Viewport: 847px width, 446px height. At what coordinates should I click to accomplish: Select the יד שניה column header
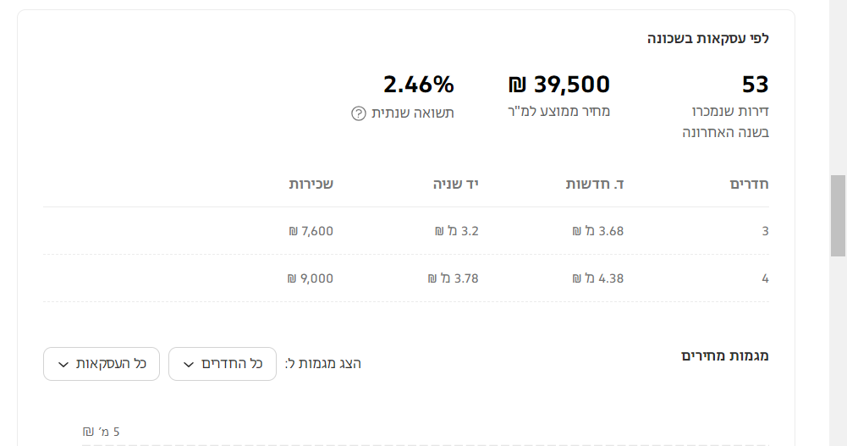pyautogui.click(x=456, y=184)
